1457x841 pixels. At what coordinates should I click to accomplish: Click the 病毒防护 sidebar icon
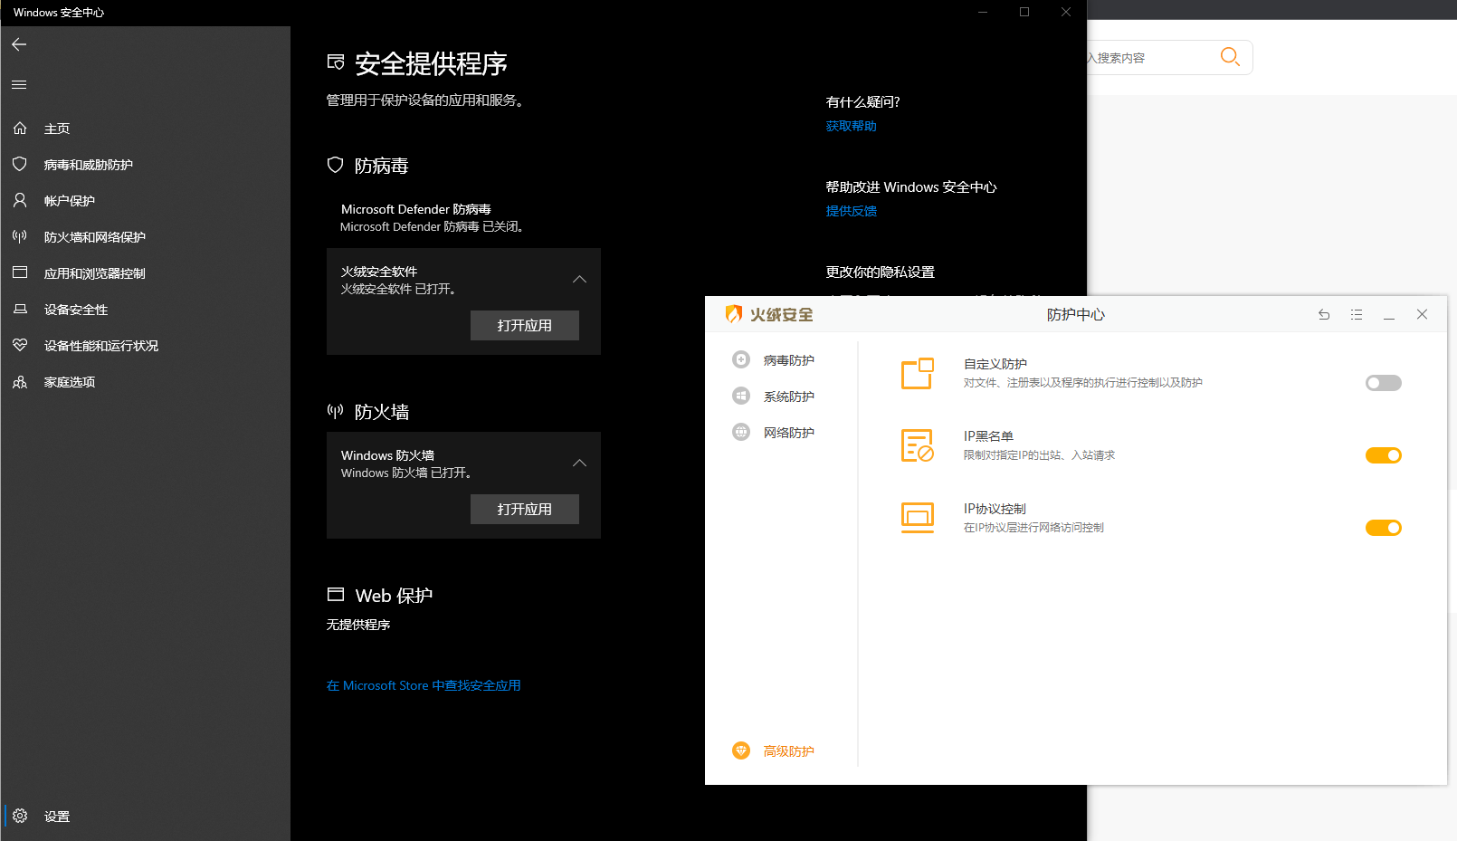741,360
